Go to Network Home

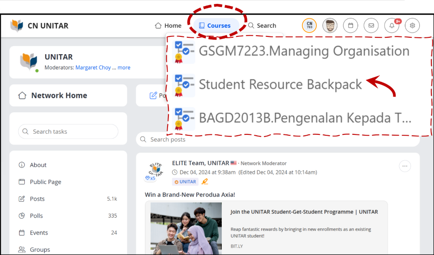click(x=68, y=95)
